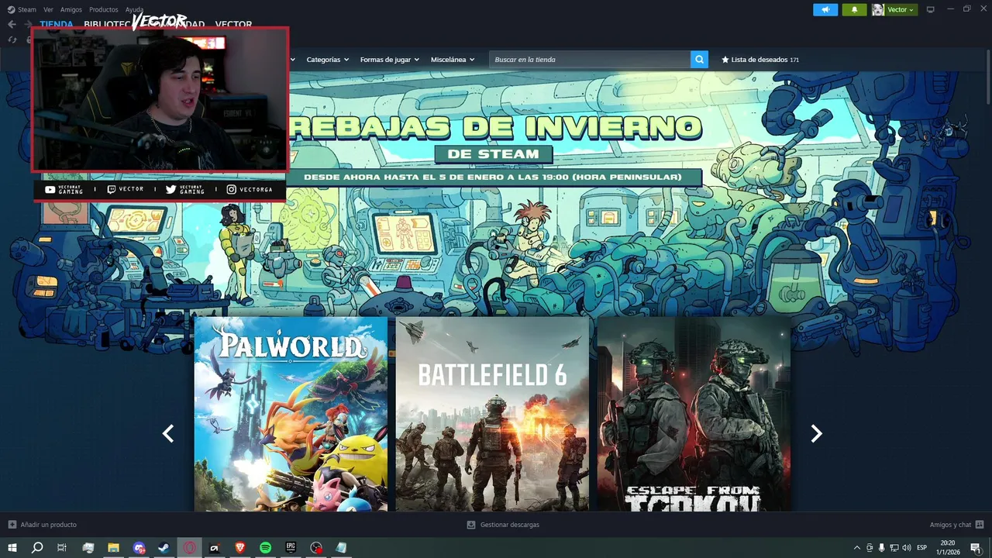This screenshot has height=558, width=992.
Task: Show next carousel games with right arrow
Action: click(x=816, y=433)
